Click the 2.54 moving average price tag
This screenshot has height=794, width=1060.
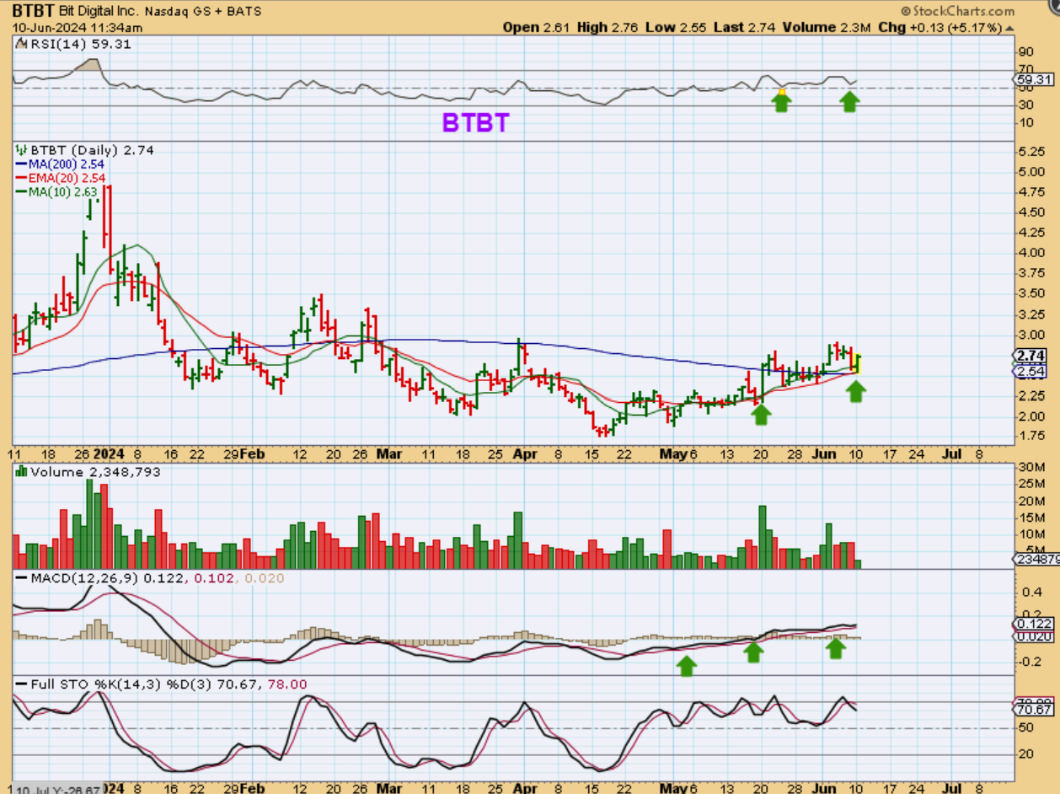(x=1031, y=371)
